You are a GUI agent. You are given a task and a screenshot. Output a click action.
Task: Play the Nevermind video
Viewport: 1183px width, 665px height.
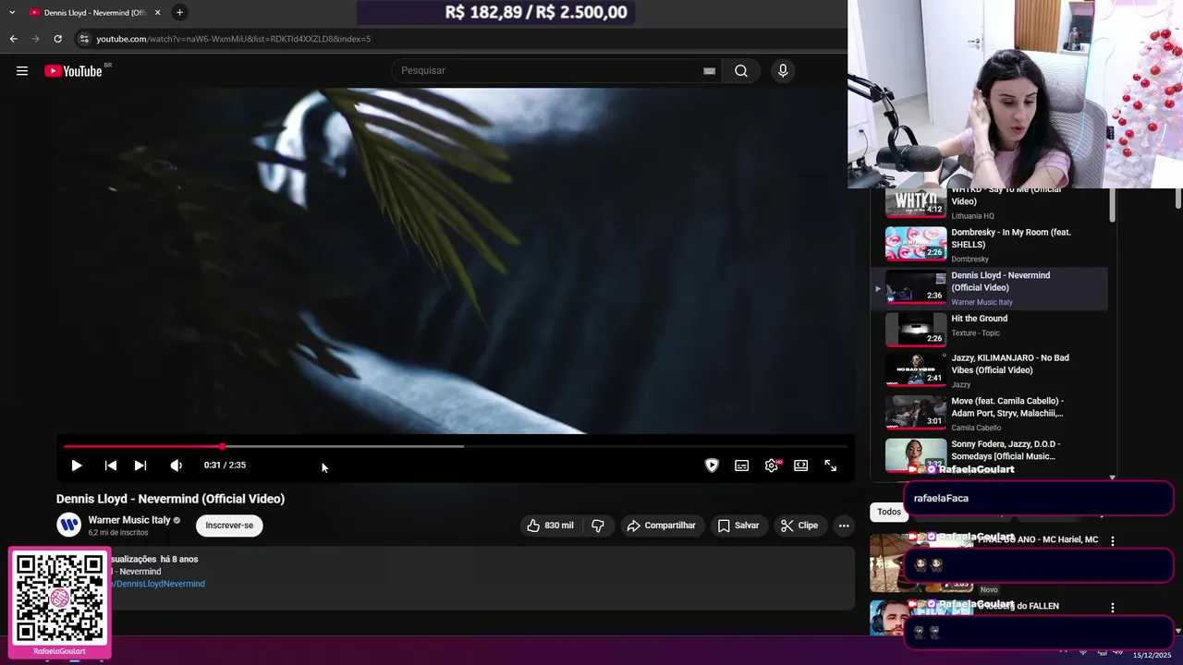tap(77, 465)
